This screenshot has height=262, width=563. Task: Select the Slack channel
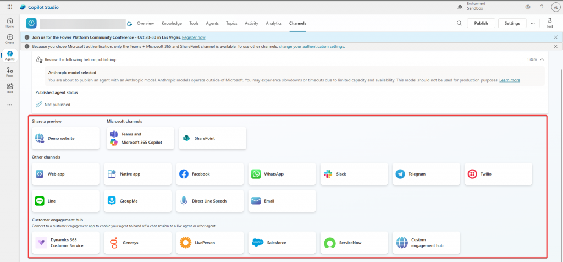pos(355,174)
